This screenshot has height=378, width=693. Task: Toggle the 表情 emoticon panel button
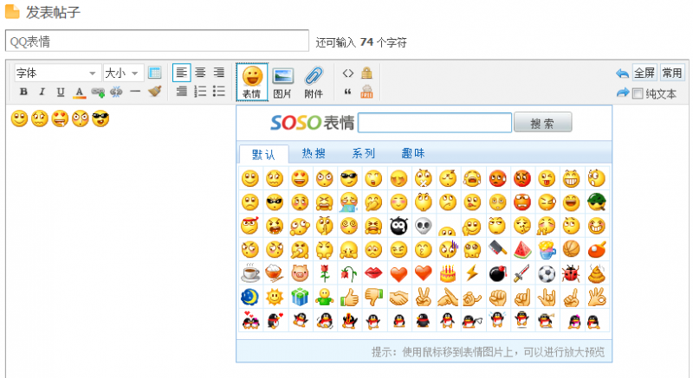point(252,82)
